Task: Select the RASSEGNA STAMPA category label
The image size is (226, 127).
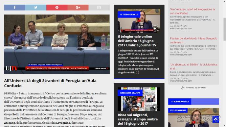Action: click(x=130, y=93)
